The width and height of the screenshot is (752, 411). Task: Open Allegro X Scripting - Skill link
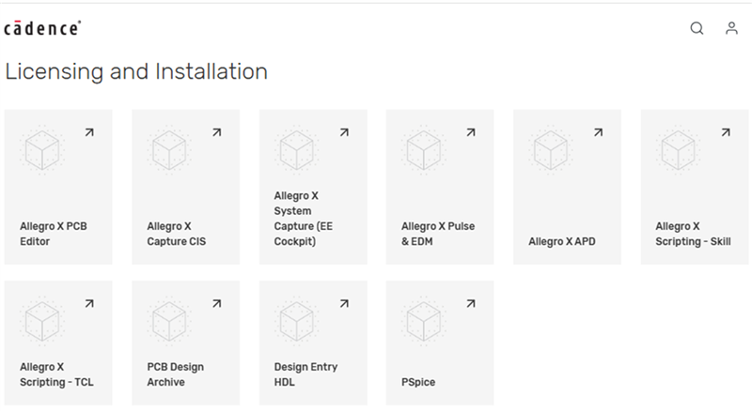pos(693,234)
